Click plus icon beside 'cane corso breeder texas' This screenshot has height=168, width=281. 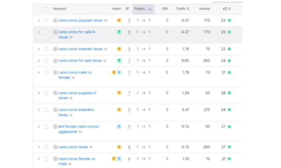[x=55, y=49]
